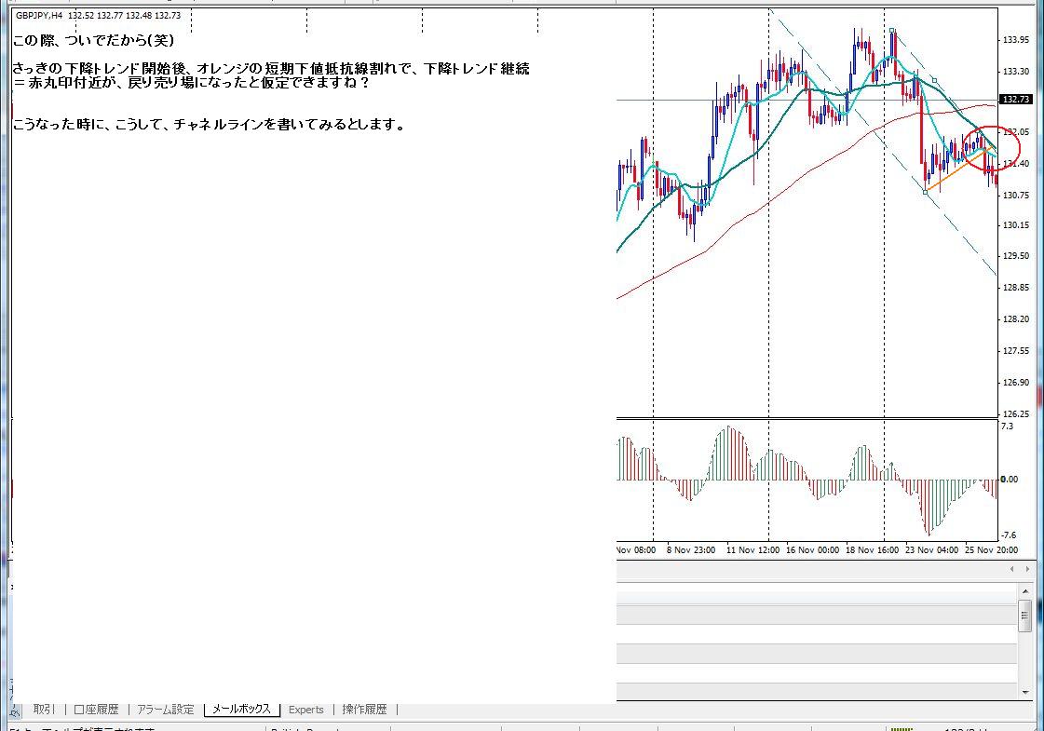Click the 133.95 price axis label
1044x731 pixels.
1016,40
